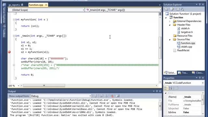The image size is (208, 117).
Task: Select Solution 'function' (1 project) node
Action: pos(185,14)
